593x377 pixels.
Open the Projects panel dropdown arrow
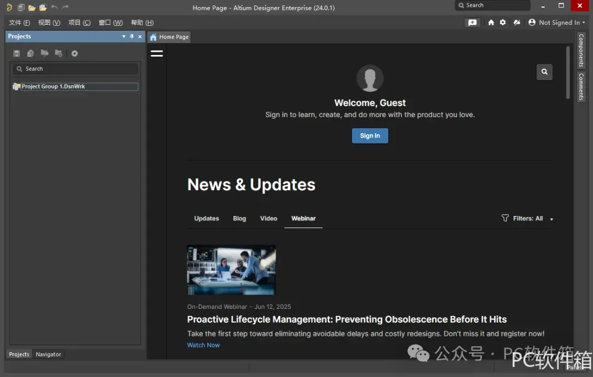tap(124, 36)
